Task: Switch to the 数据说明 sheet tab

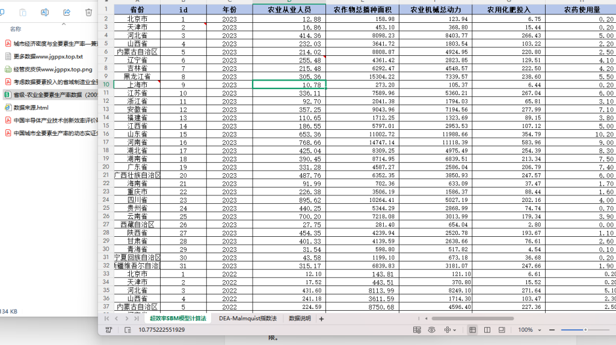Action: click(x=300, y=319)
